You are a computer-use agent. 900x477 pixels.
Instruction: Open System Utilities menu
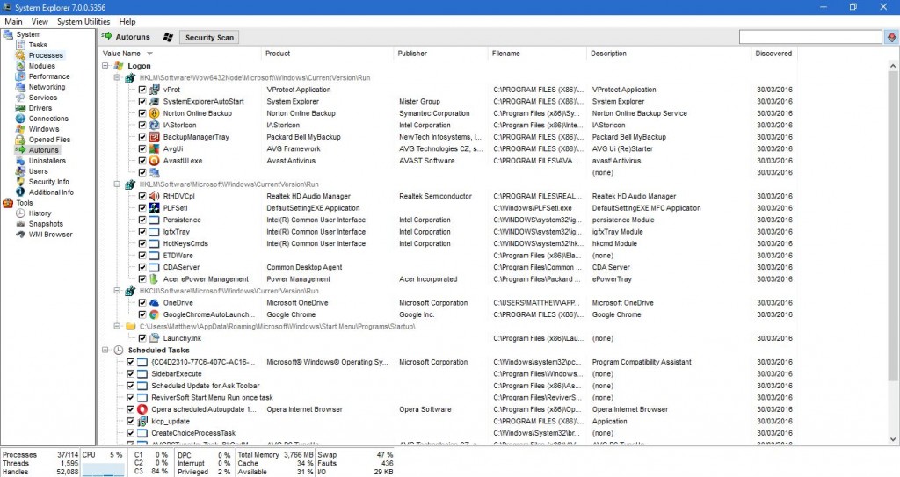(83, 21)
